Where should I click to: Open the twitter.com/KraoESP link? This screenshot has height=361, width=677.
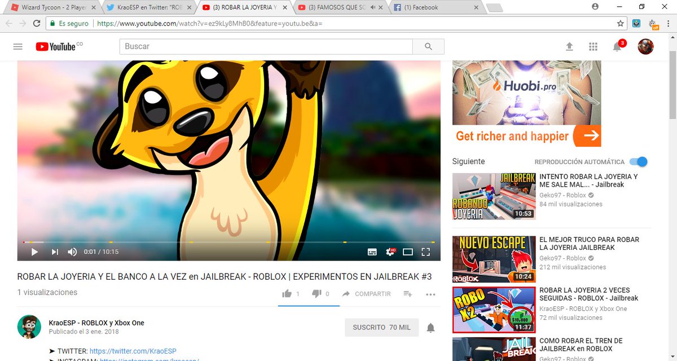133,351
